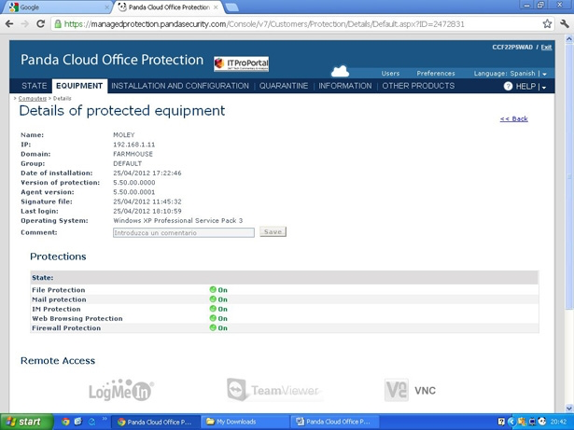Screen dimensions: 574x430
Task: Click the green Web Browsing Protection dot
Action: click(x=213, y=318)
